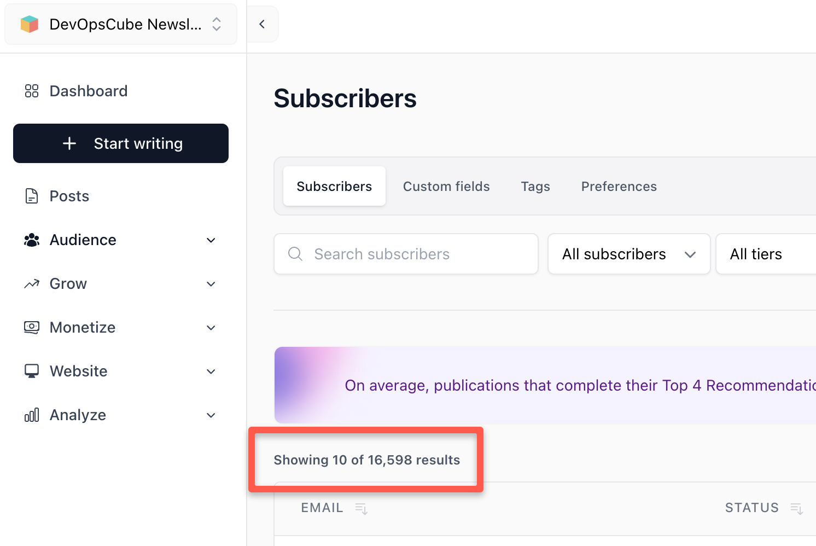This screenshot has width=816, height=546.
Task: Click the Dashboard grid icon
Action: 31,91
